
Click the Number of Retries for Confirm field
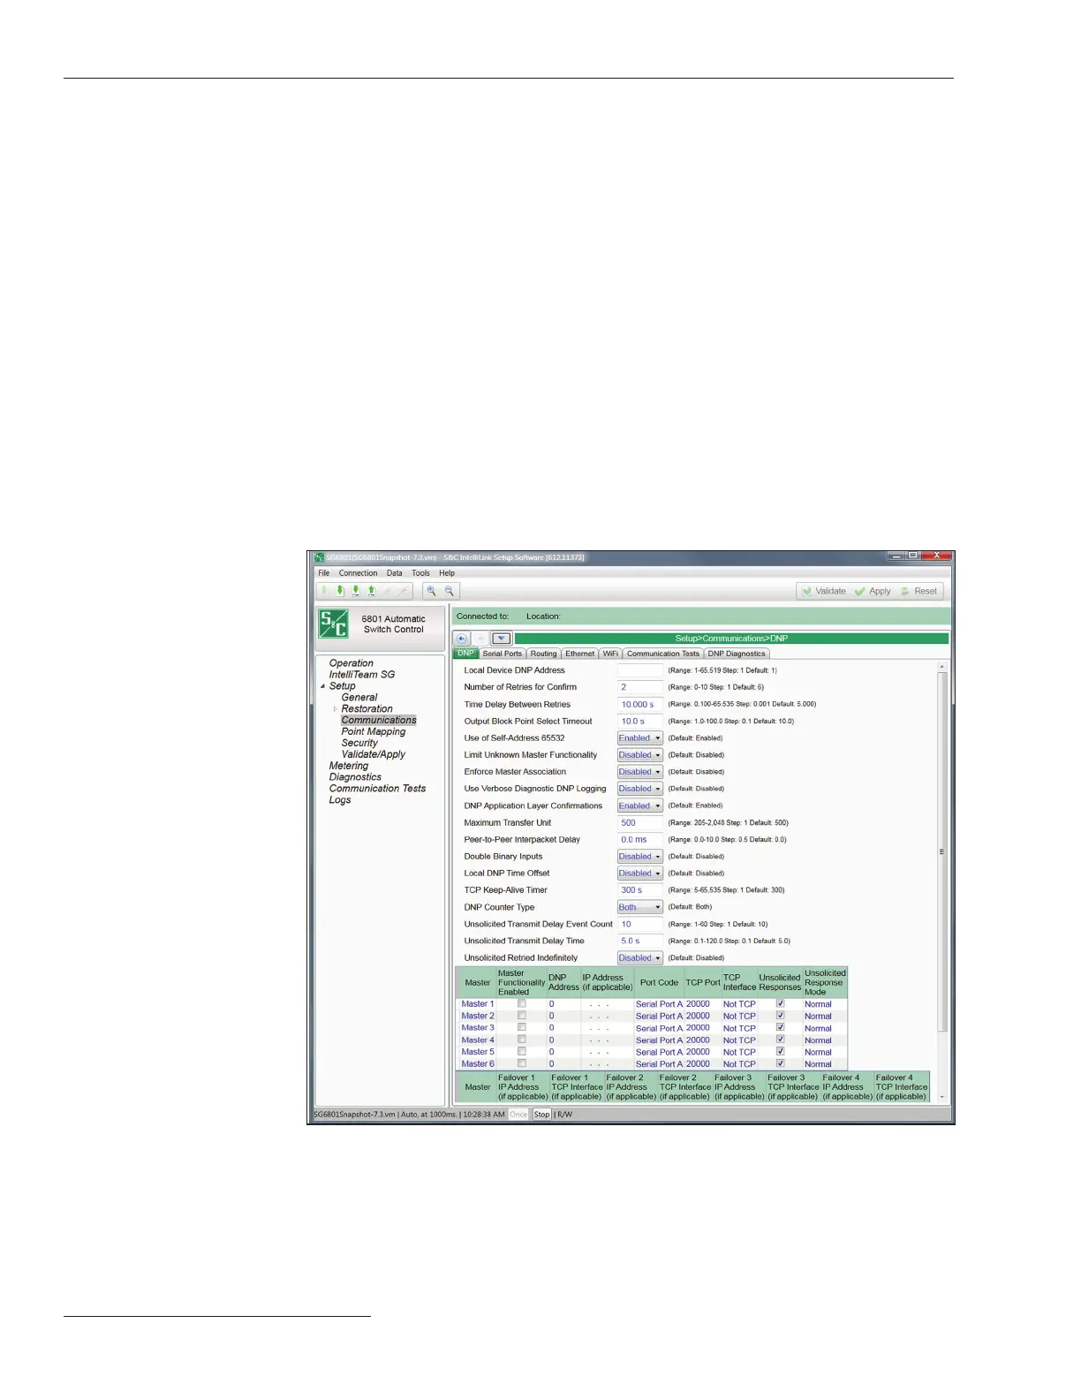639,687
